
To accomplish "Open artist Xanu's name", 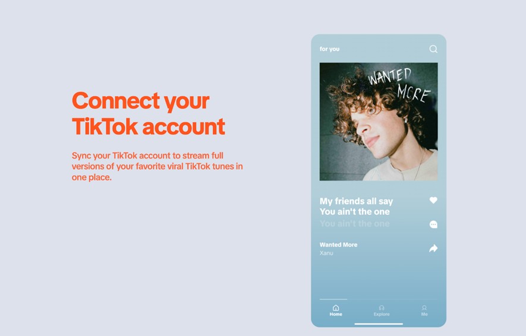I will (326, 253).
